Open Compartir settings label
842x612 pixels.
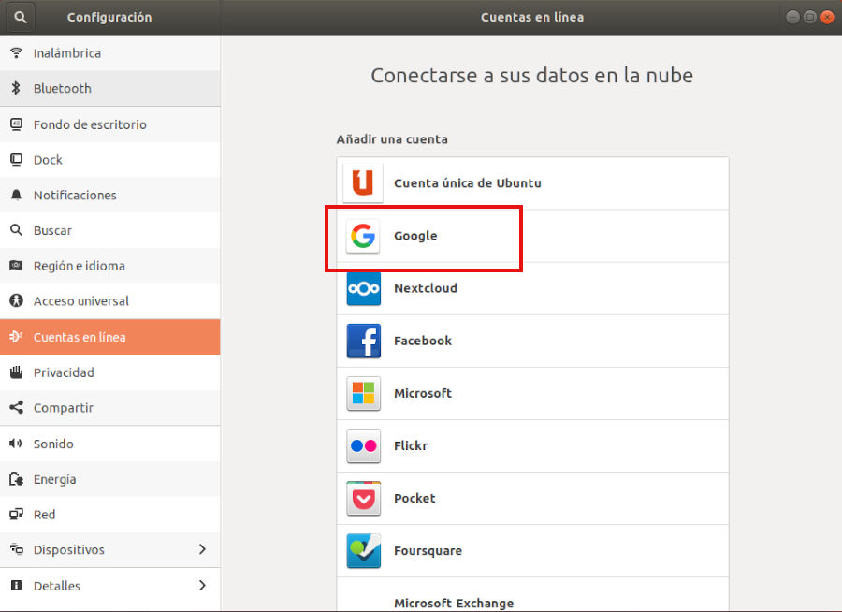64,408
